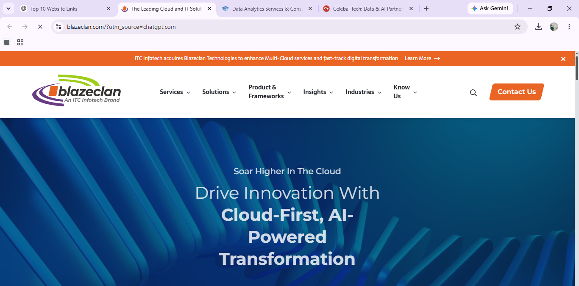579x286 pixels.
Task: Go forward to next page
Action: click(x=25, y=27)
